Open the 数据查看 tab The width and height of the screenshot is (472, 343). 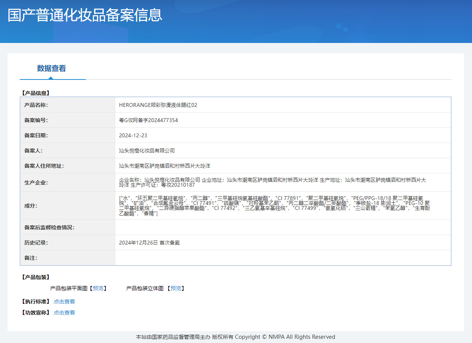(x=51, y=68)
